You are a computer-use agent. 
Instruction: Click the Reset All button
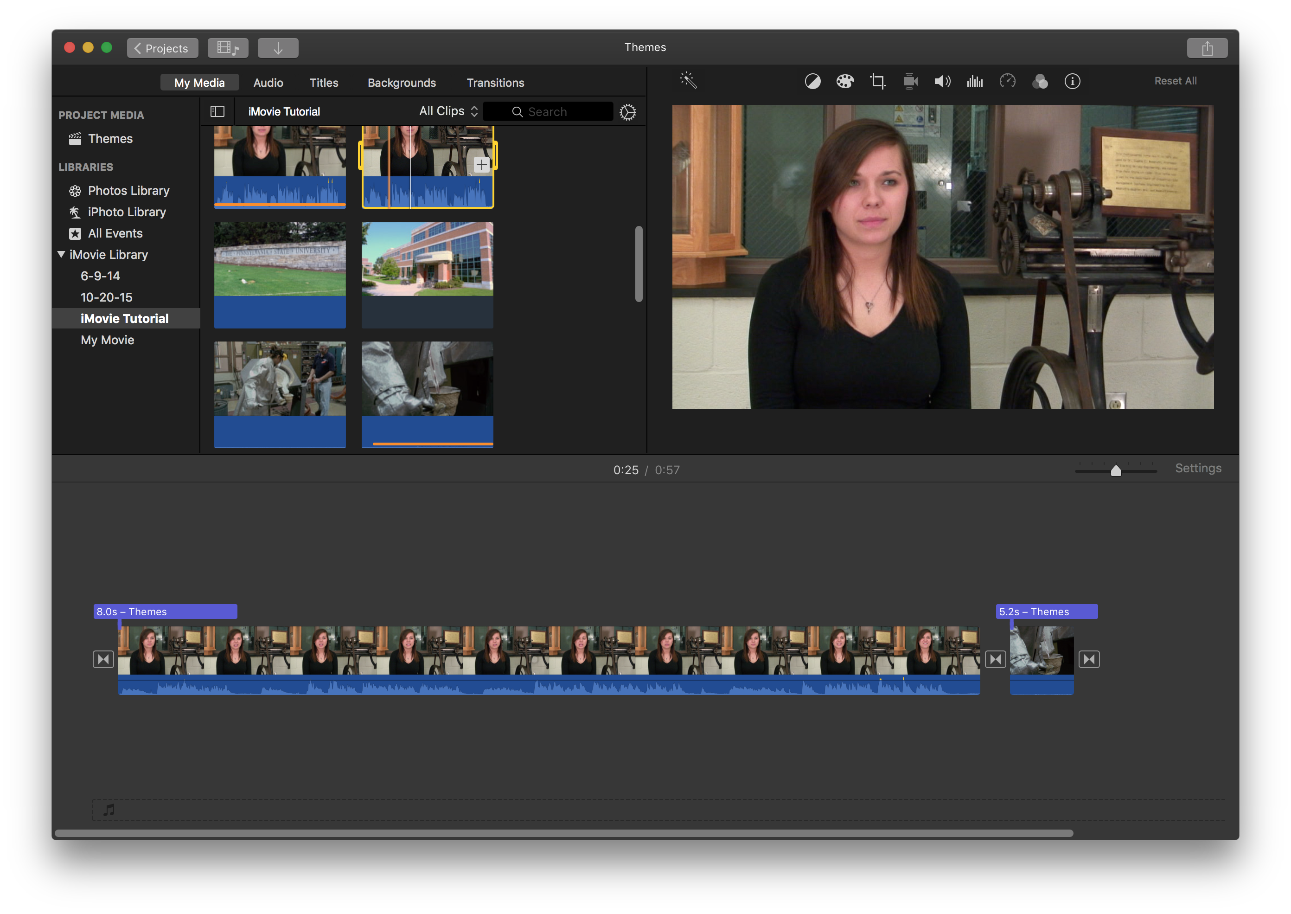coord(1178,80)
